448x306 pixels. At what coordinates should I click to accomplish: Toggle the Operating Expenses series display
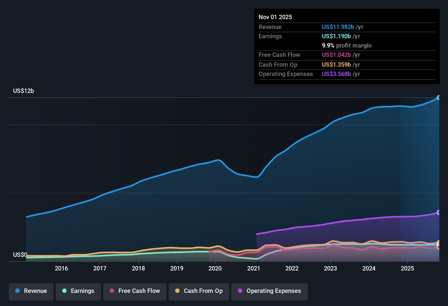[x=269, y=291]
